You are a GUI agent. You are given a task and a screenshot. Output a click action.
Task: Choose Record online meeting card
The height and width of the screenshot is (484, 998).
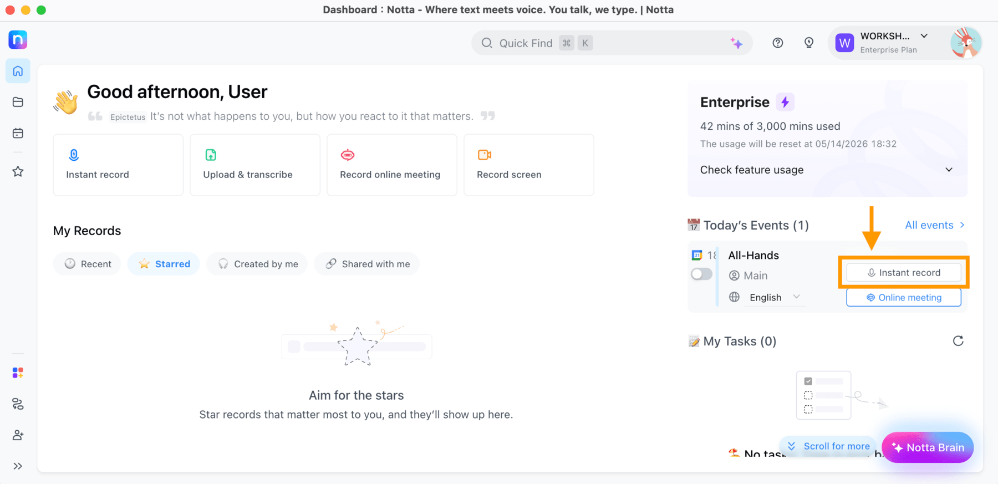tap(392, 165)
